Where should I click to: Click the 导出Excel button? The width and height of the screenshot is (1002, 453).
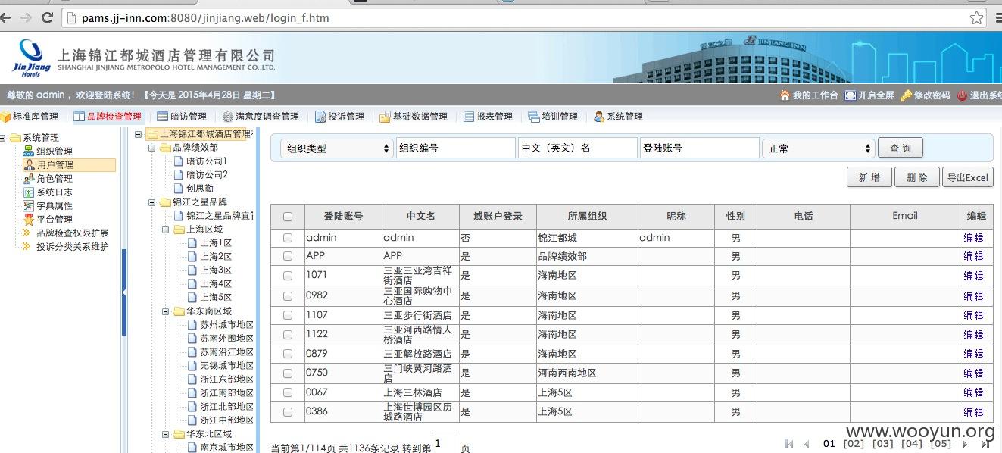coord(968,177)
